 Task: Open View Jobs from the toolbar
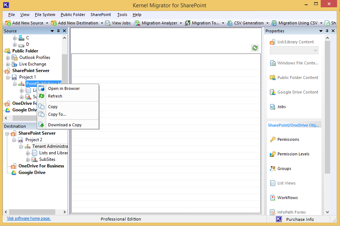(x=118, y=23)
